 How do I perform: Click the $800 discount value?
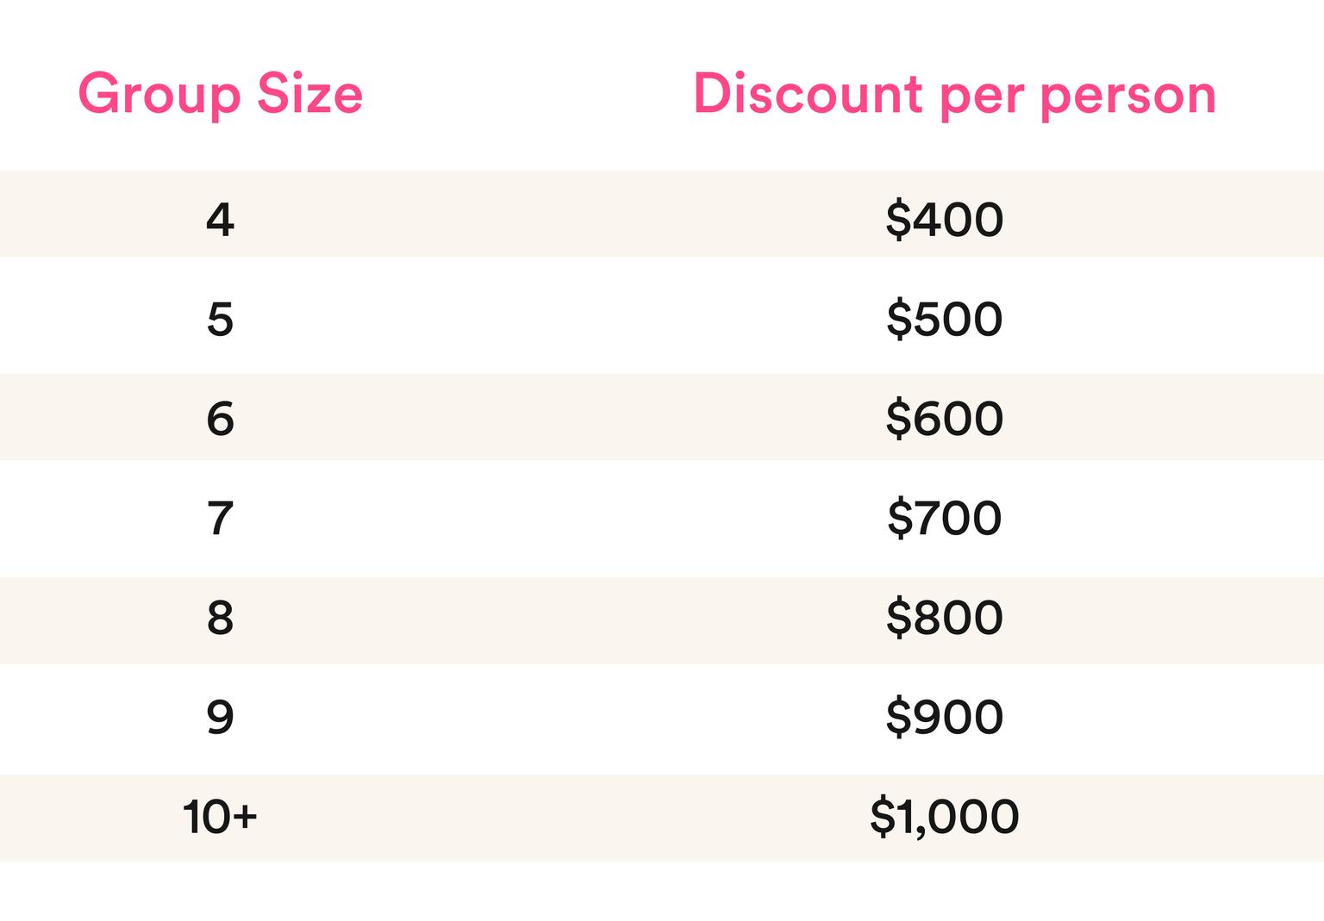pos(945,618)
